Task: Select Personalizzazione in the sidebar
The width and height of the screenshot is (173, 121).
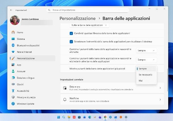Action: pyautogui.click(x=32, y=58)
